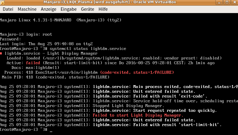Click the 'Stopped Light Display Manager' log entry
This screenshot has height=135, width=238.
128,106
